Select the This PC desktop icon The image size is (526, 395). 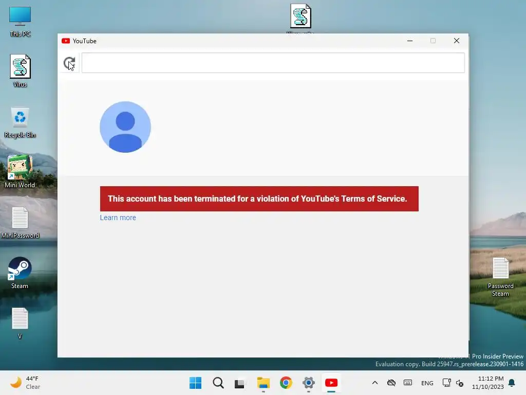[20, 22]
